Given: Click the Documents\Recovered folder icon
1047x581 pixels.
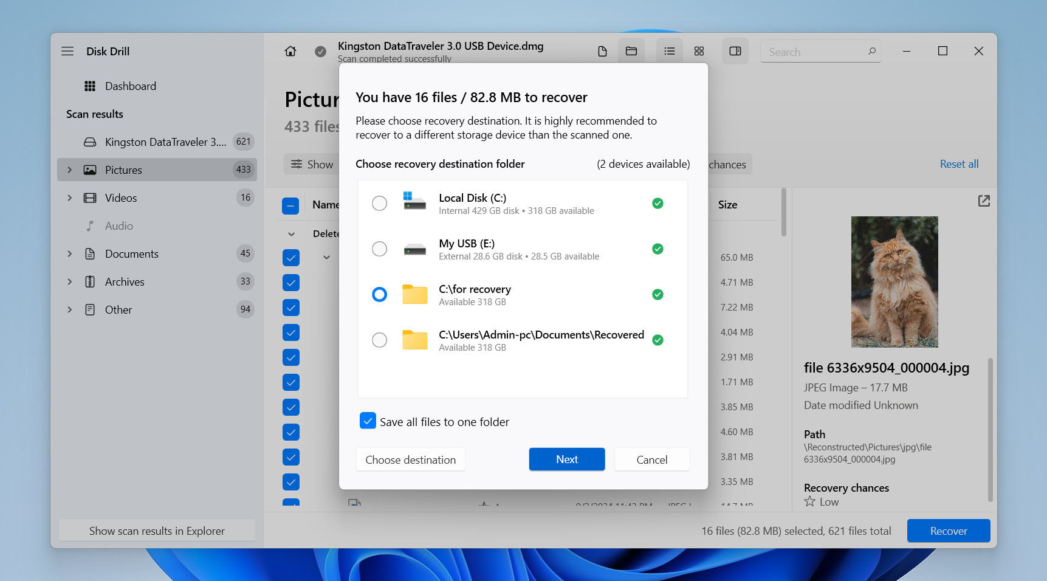Looking at the screenshot, I should (415, 340).
